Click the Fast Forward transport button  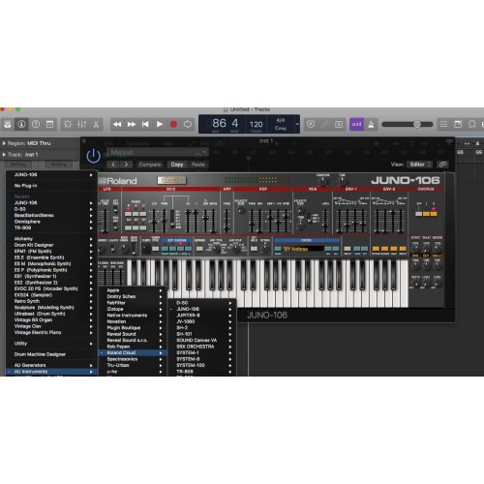coord(132,124)
